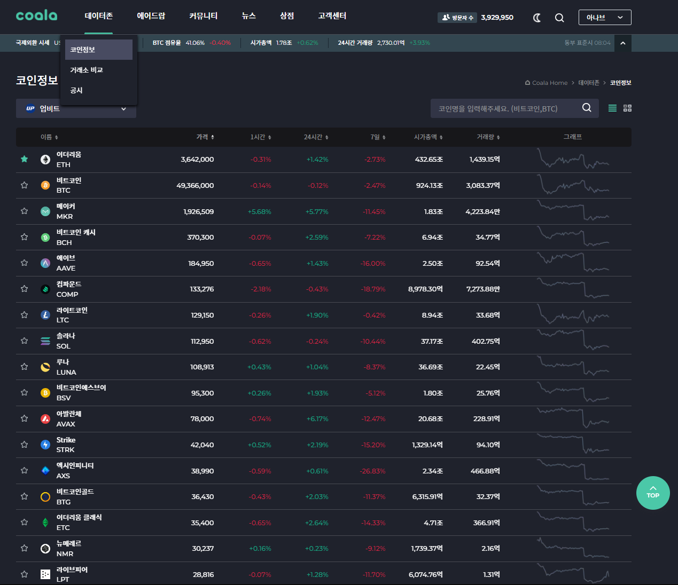Follow the 데이터존 breadcrumb link

(x=589, y=83)
